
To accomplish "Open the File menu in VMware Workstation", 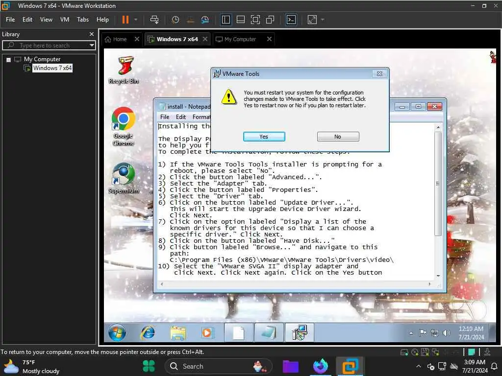I will 10,20.
